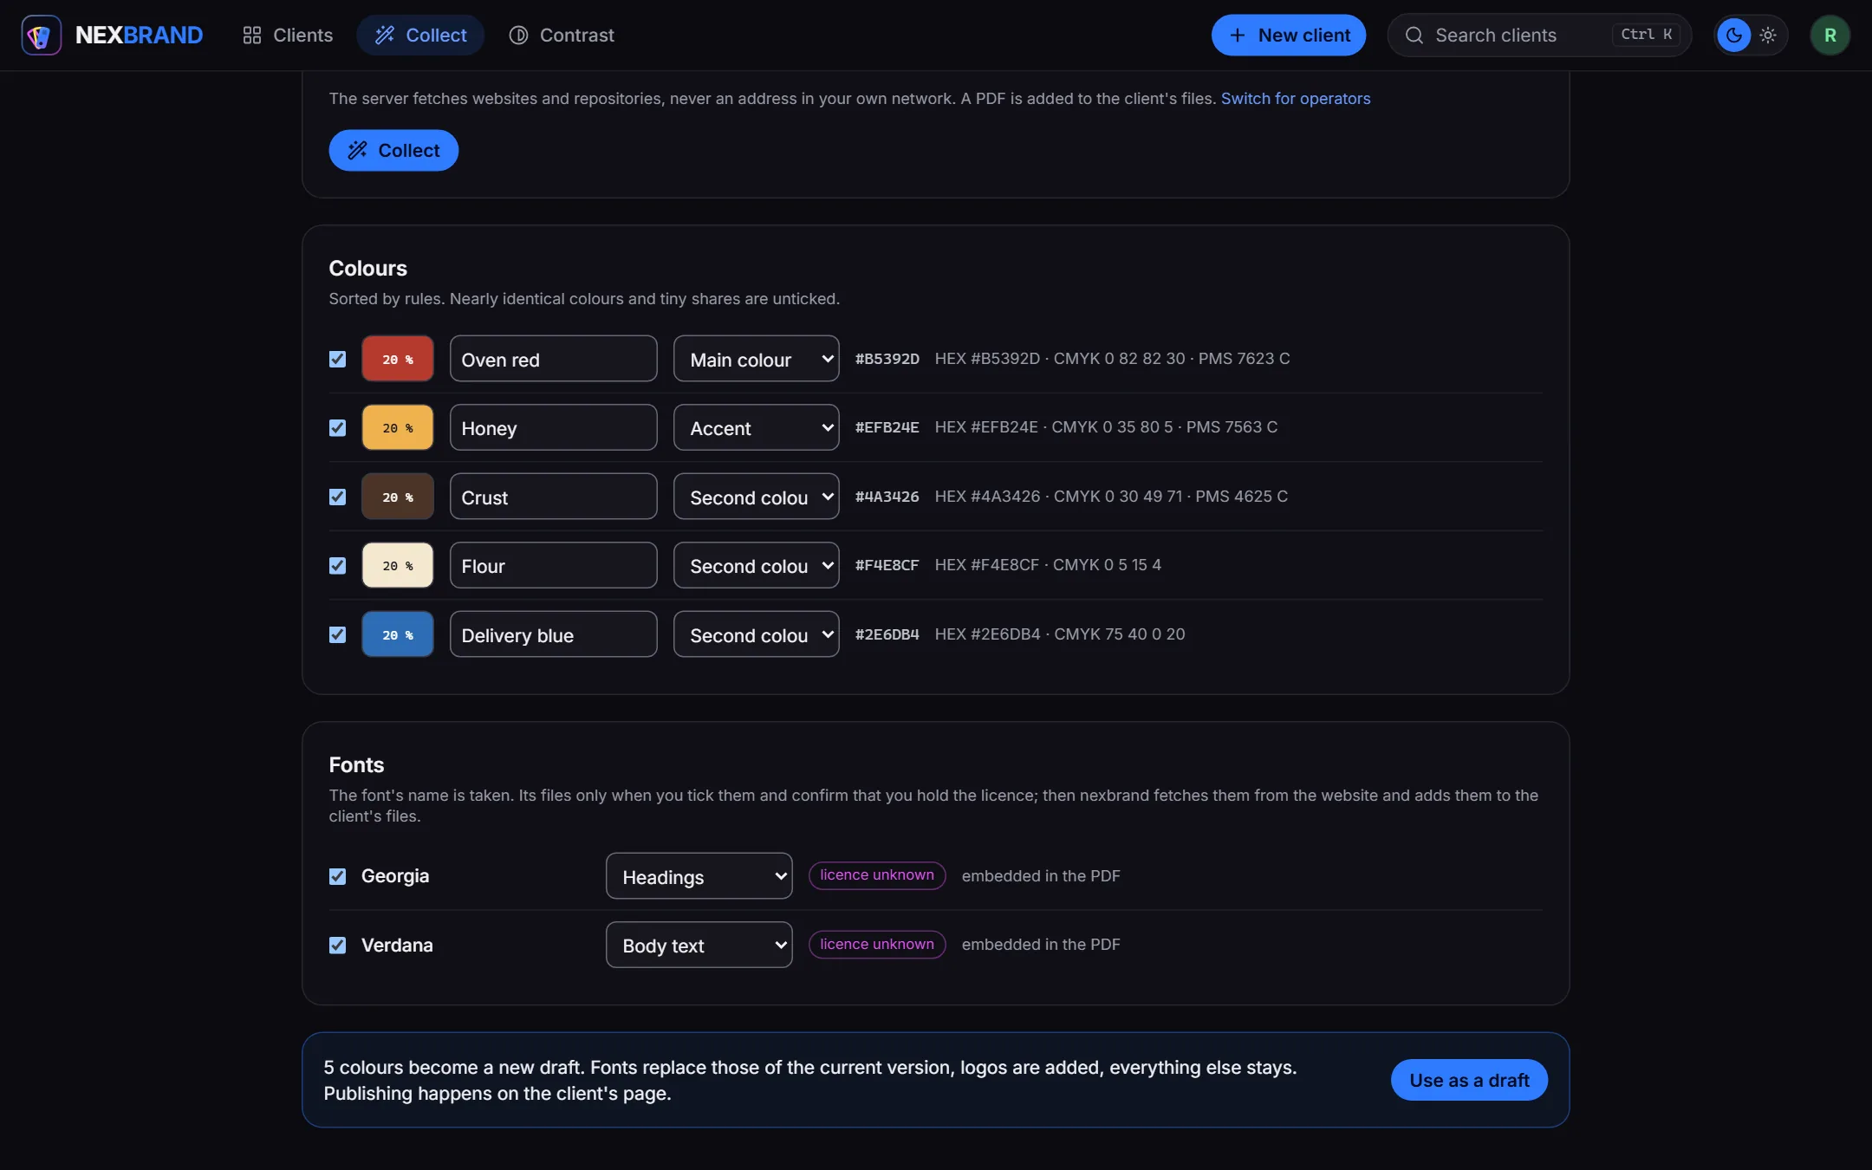Switch to light mode sun icon
The image size is (1872, 1170).
point(1768,35)
